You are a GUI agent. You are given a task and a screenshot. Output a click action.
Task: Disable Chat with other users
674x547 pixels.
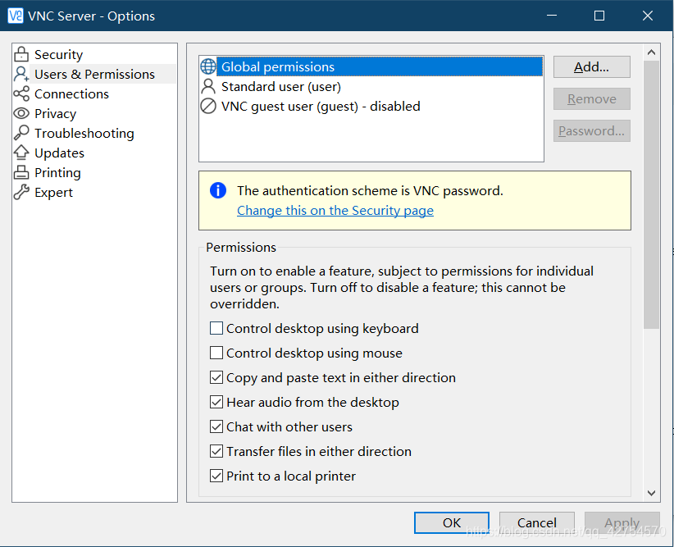point(216,426)
